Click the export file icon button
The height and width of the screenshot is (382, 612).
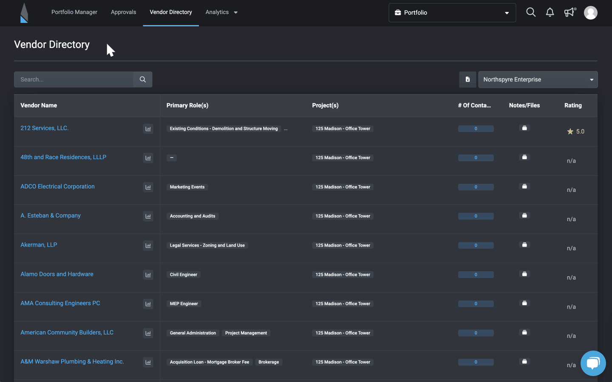point(467,79)
